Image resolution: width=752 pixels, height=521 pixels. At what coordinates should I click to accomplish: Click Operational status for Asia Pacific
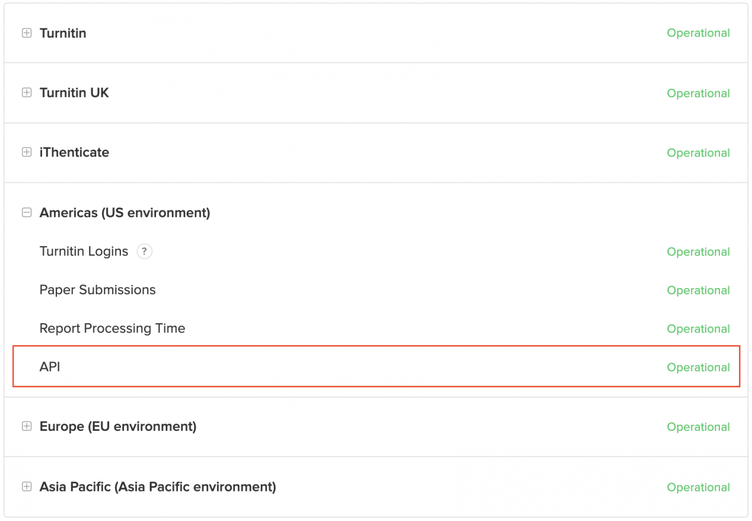click(x=698, y=487)
